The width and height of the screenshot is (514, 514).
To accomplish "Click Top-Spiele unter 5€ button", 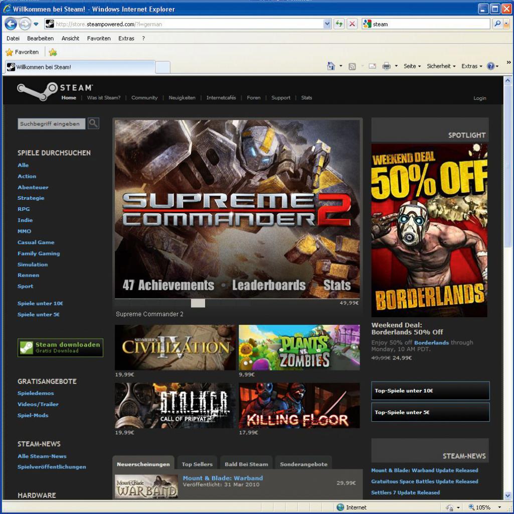I will 430,412.
